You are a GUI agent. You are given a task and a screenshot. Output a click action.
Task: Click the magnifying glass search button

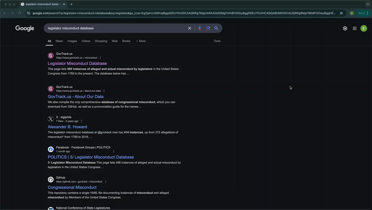(x=216, y=28)
